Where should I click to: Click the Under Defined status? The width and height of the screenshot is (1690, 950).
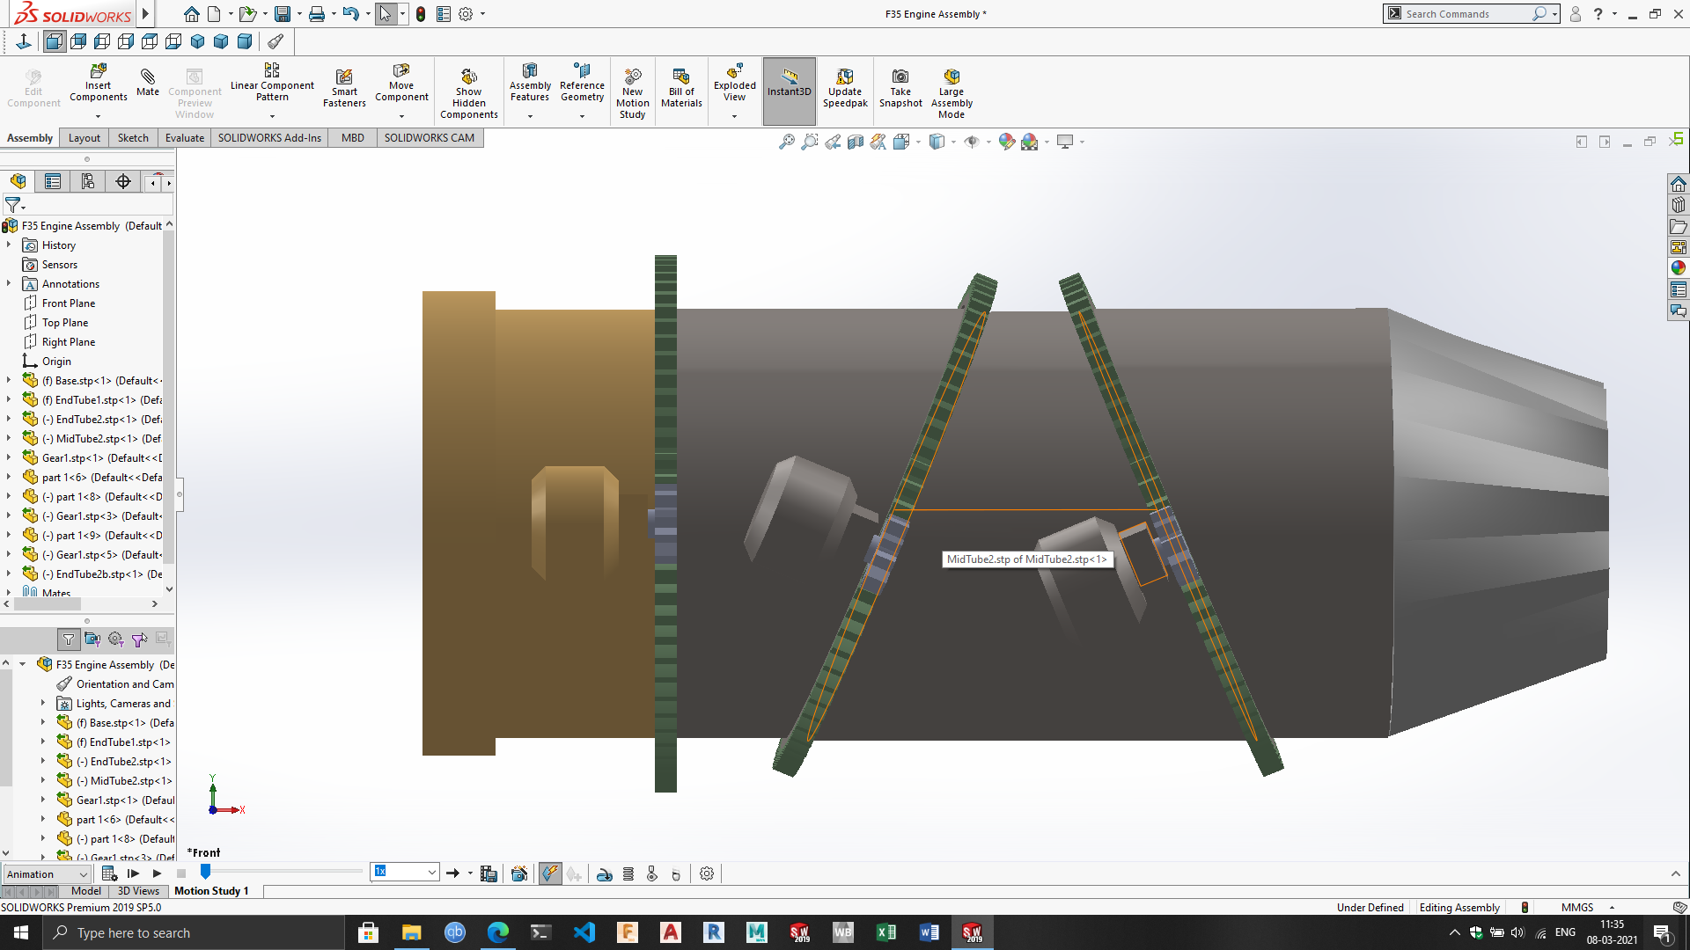click(1370, 908)
